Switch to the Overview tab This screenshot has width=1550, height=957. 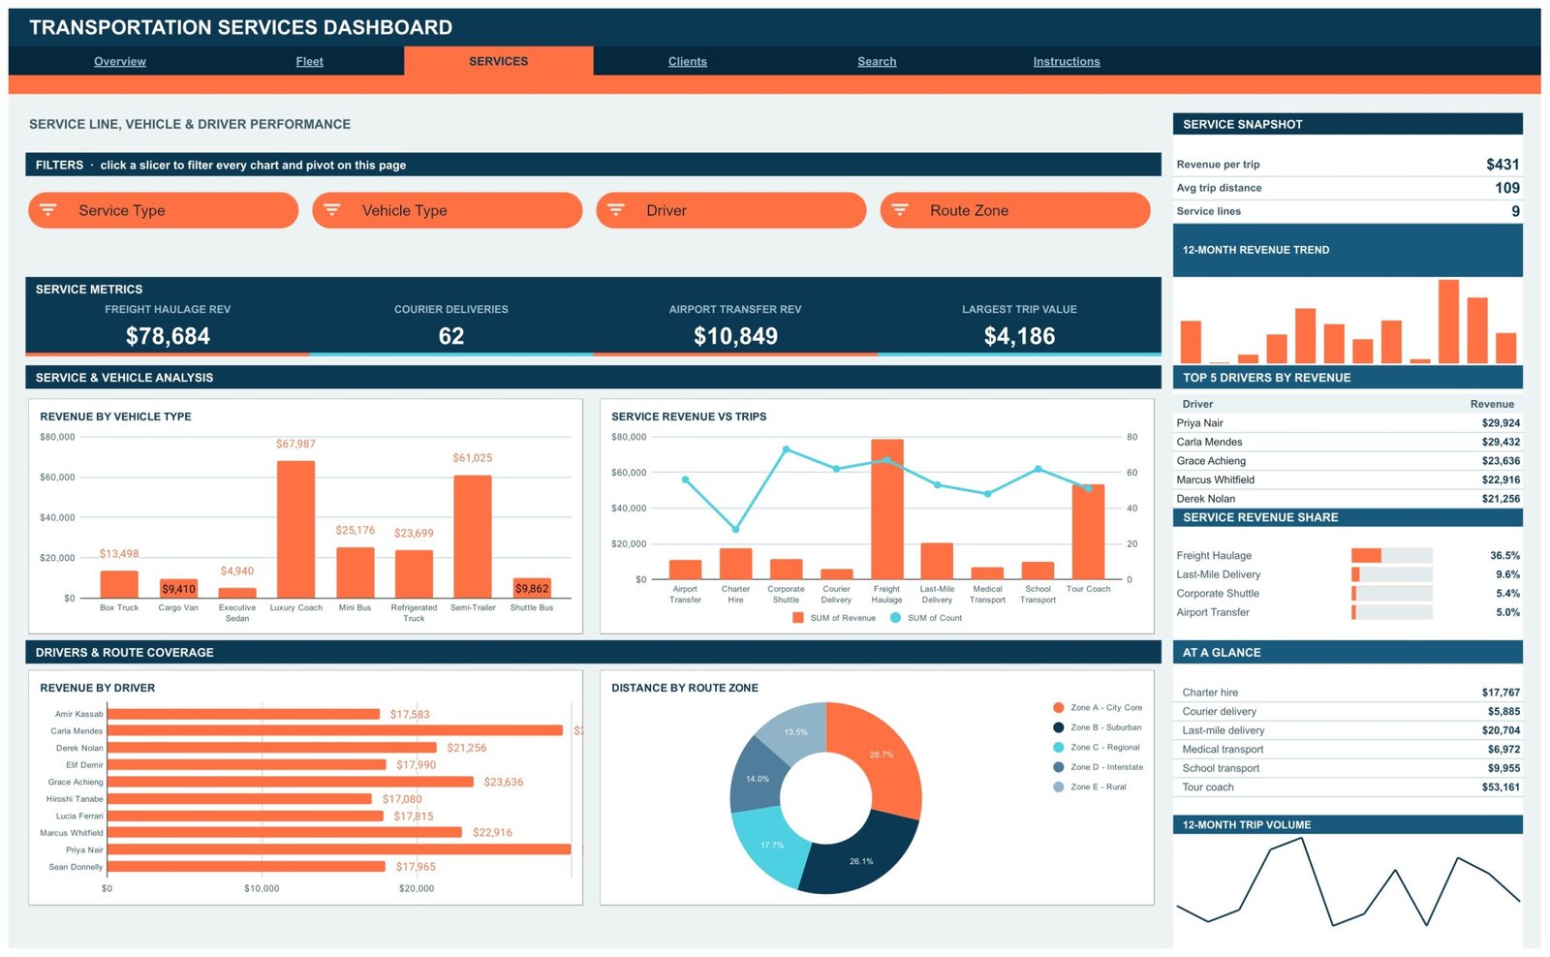pos(120,61)
